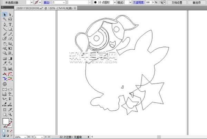This screenshot has width=207, height=139.
Task: Click the 文档设置 button
Action: pyautogui.click(x=177, y=2)
